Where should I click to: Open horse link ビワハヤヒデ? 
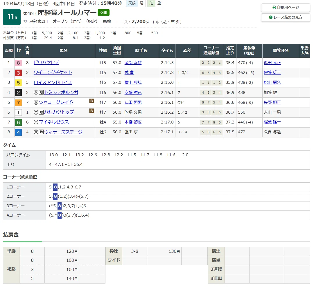(46, 63)
